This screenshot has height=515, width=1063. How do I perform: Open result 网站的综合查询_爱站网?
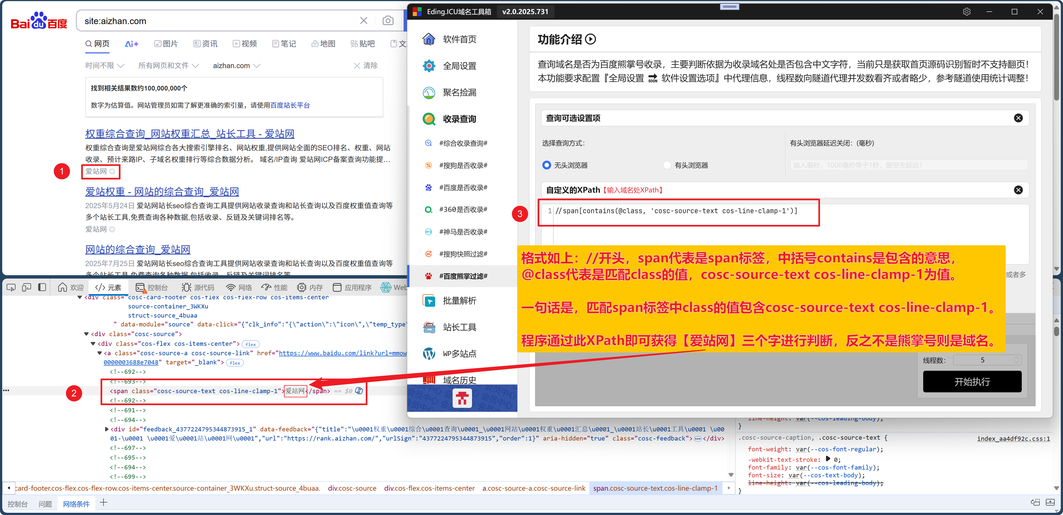tap(137, 249)
